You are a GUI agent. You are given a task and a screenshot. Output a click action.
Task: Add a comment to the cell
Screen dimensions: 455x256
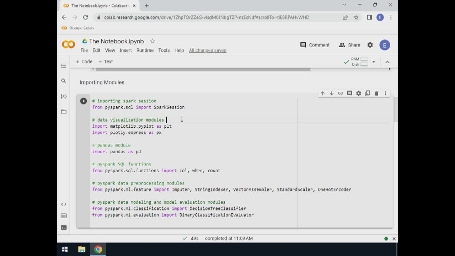[x=349, y=93]
